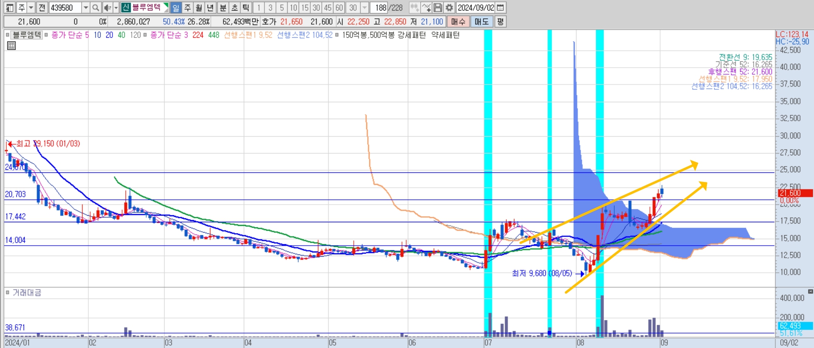This screenshot has height=348, width=814.
Task: Click the trend line drawing tool icon
Action: (426, 8)
